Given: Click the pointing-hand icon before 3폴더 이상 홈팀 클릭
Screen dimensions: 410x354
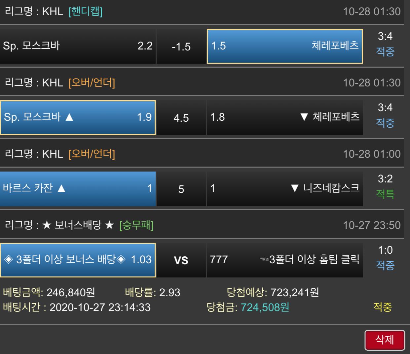Looking at the screenshot, I should click(264, 259).
